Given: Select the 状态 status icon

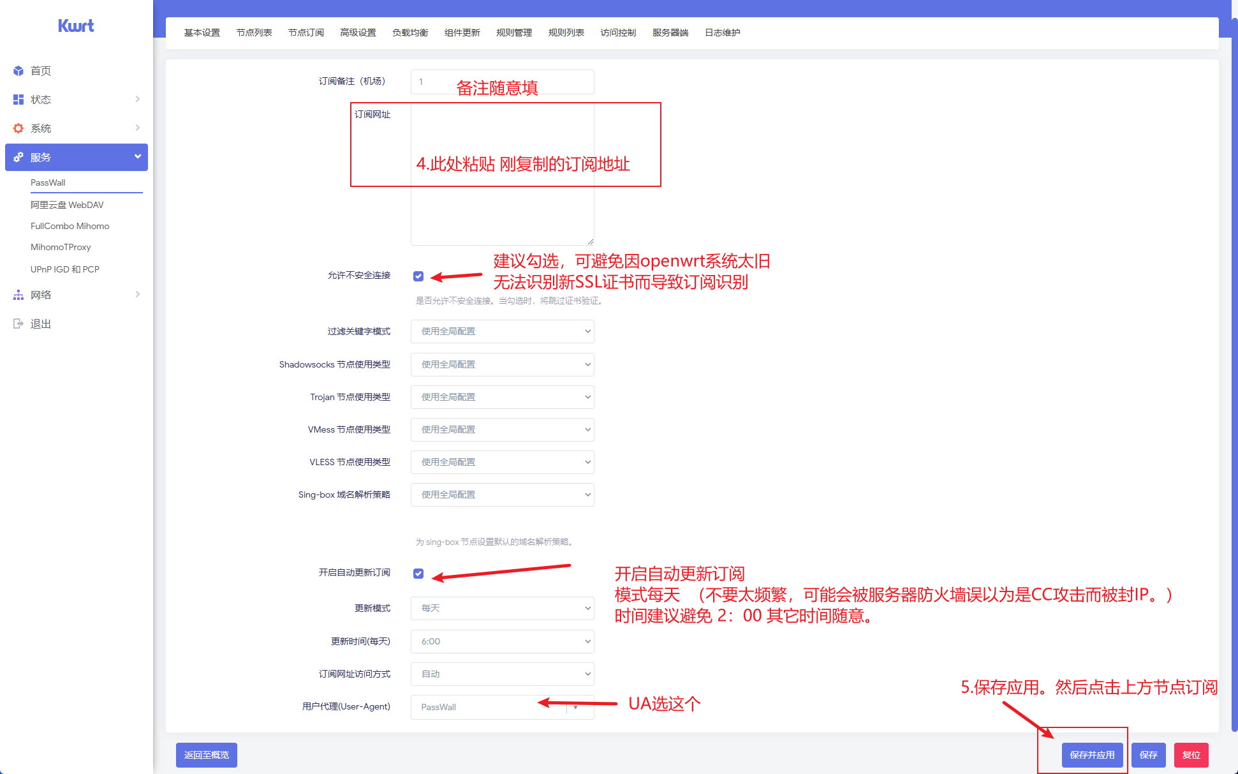Looking at the screenshot, I should click(18, 100).
